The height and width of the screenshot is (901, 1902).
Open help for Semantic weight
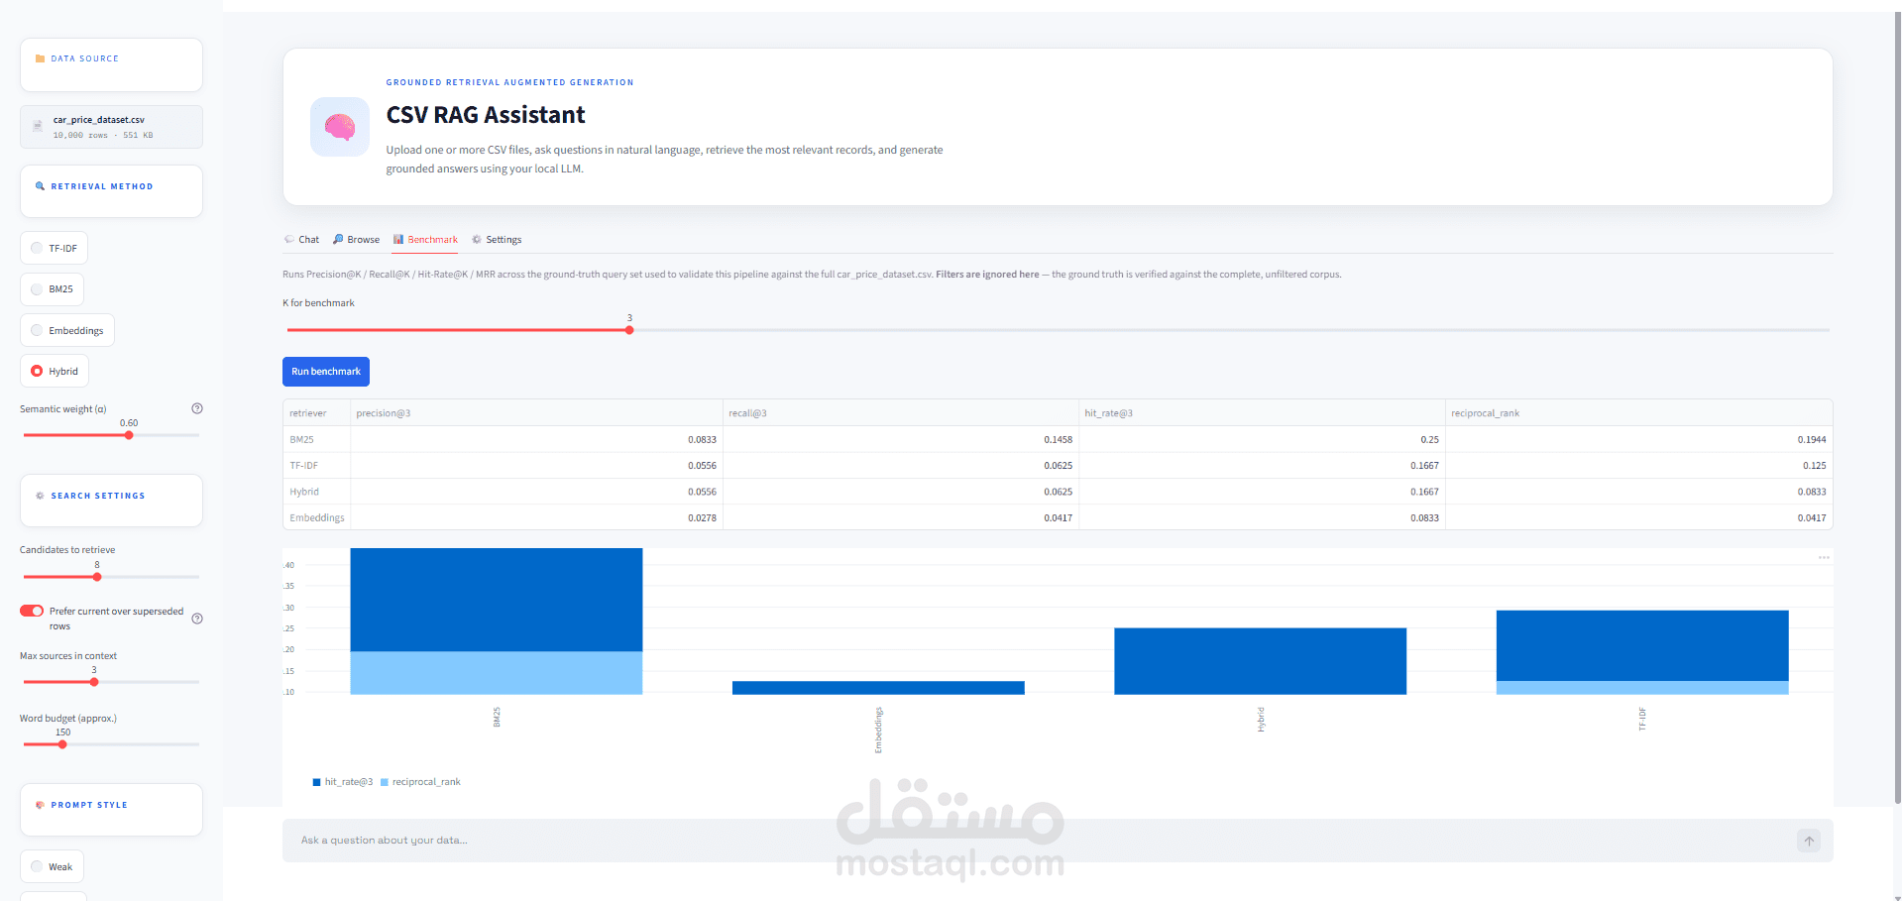tap(197, 408)
